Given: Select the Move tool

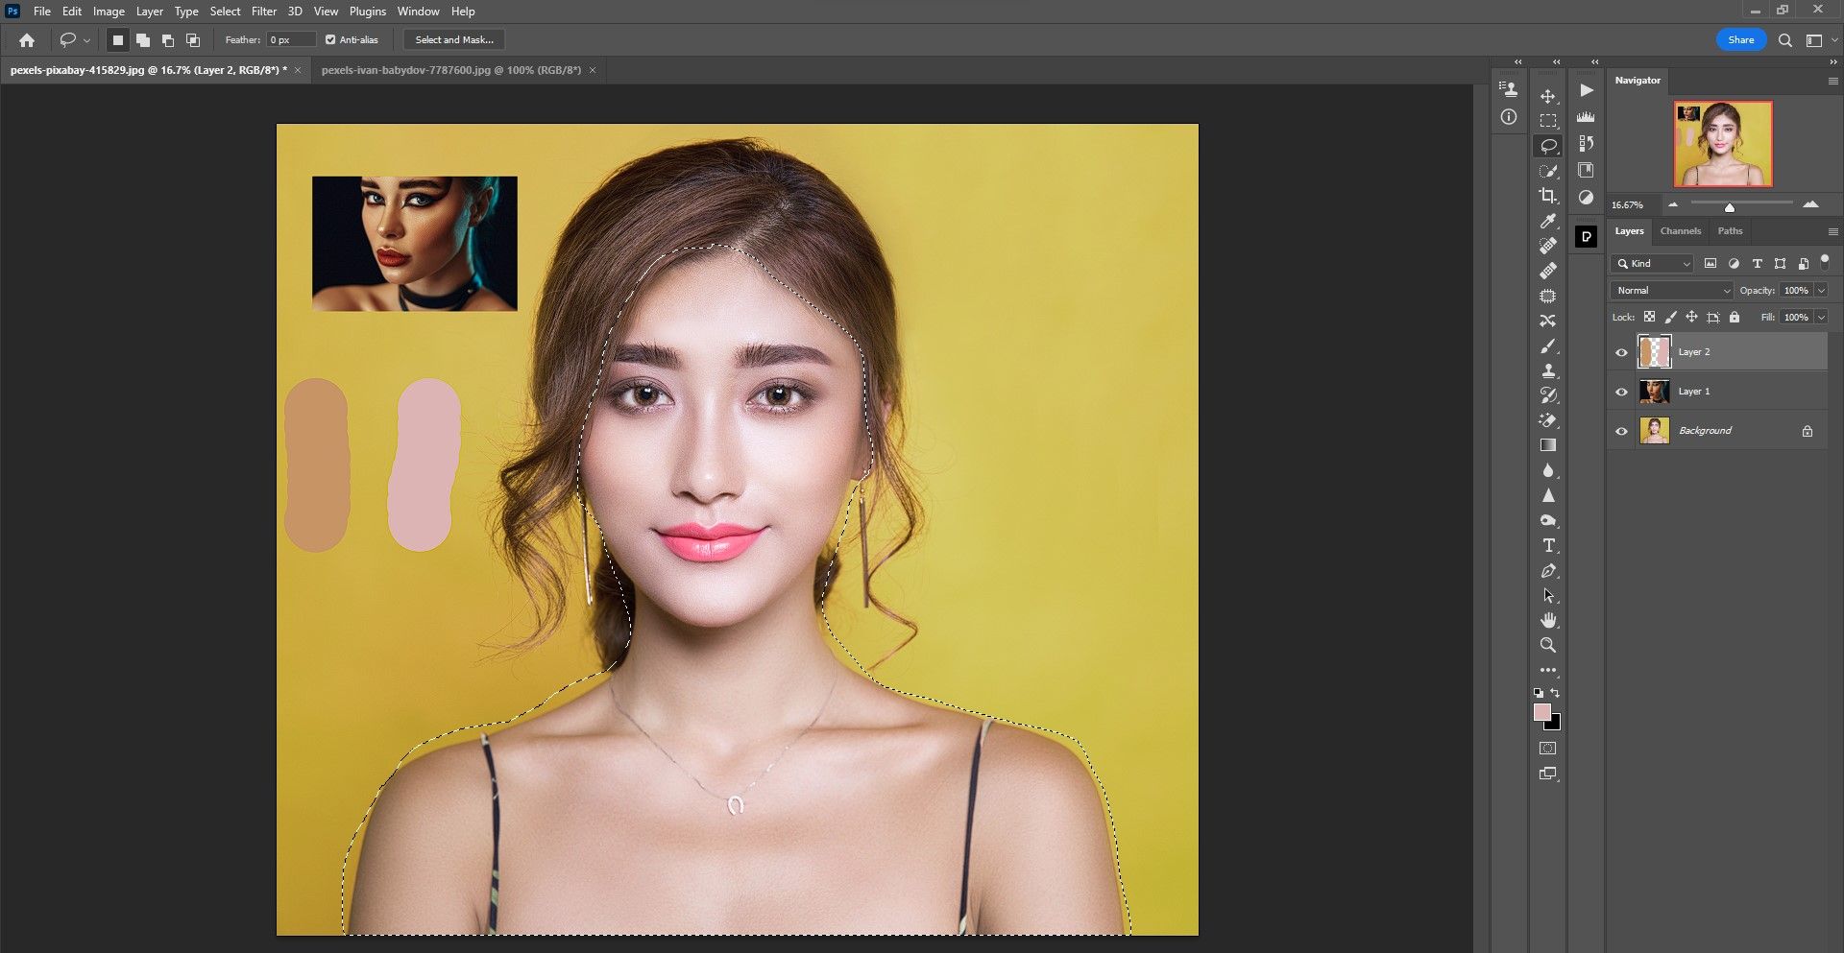Looking at the screenshot, I should pyautogui.click(x=1547, y=96).
